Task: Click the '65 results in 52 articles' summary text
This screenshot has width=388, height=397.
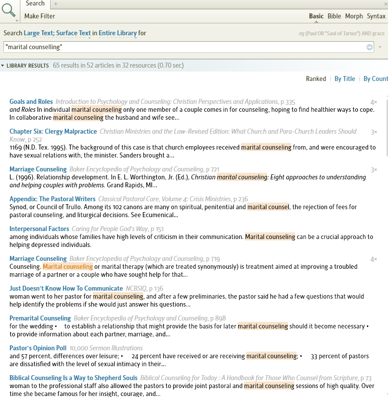Action: [x=118, y=66]
